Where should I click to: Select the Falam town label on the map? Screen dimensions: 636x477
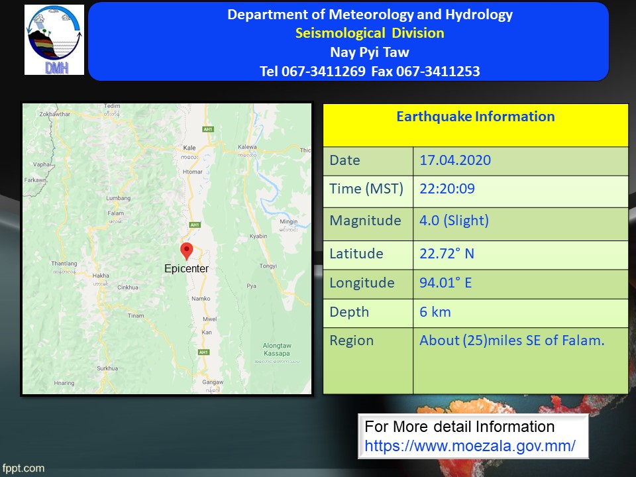[115, 213]
